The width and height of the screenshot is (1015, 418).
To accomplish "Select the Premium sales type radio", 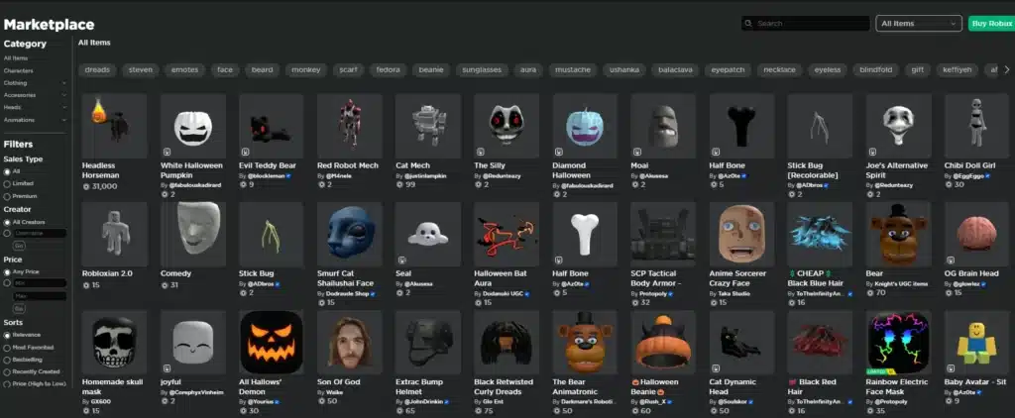I will (7, 196).
